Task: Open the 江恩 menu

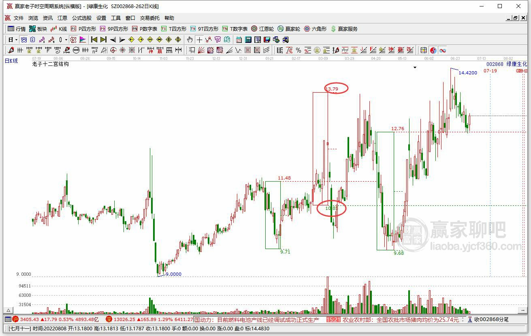Action: pos(62,18)
